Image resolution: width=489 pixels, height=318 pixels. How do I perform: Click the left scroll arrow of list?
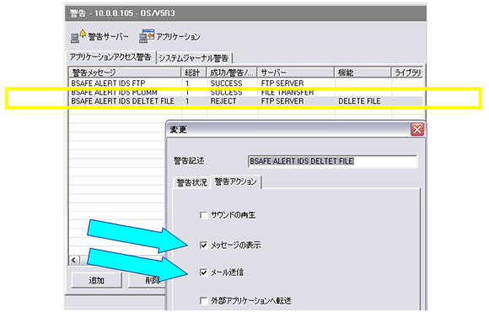coord(74,260)
